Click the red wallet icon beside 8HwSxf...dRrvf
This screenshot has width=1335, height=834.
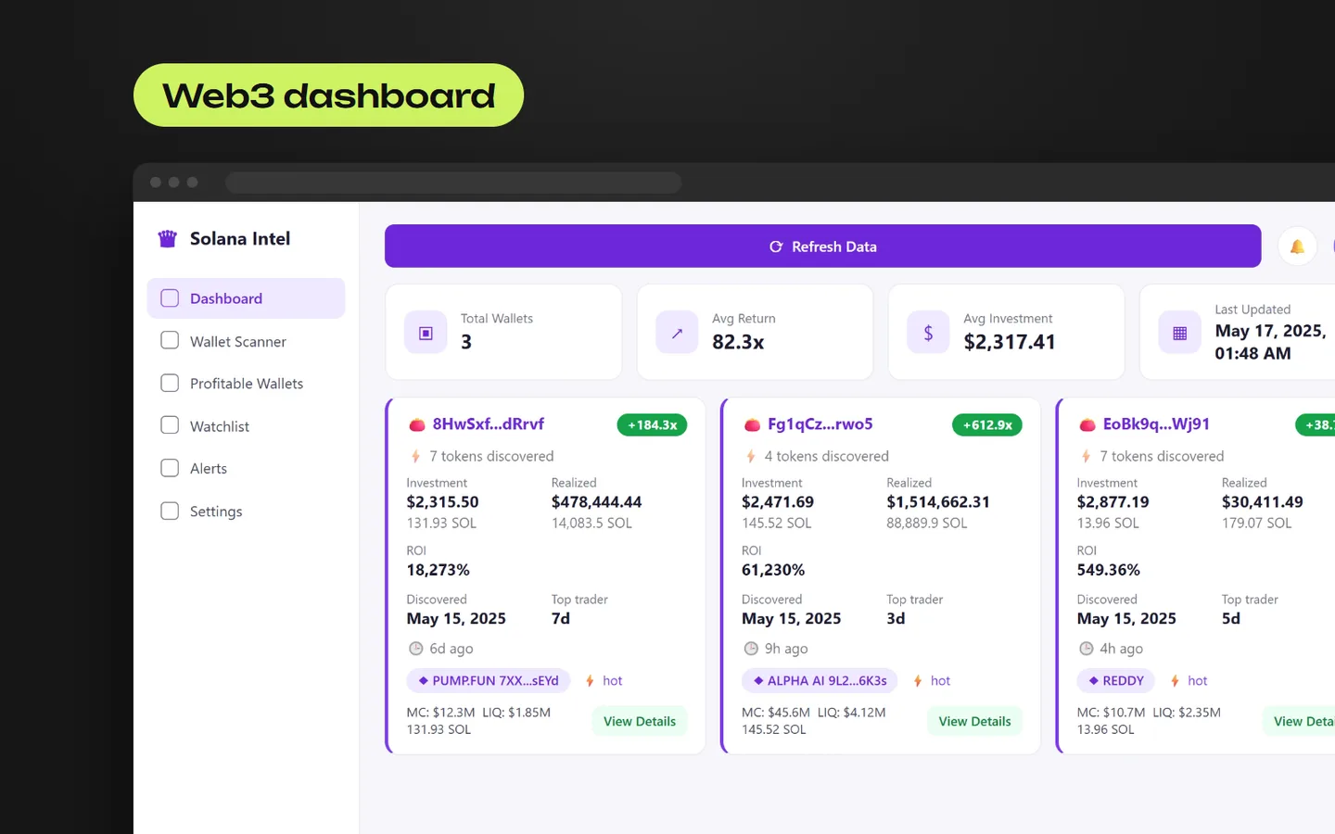tap(417, 425)
